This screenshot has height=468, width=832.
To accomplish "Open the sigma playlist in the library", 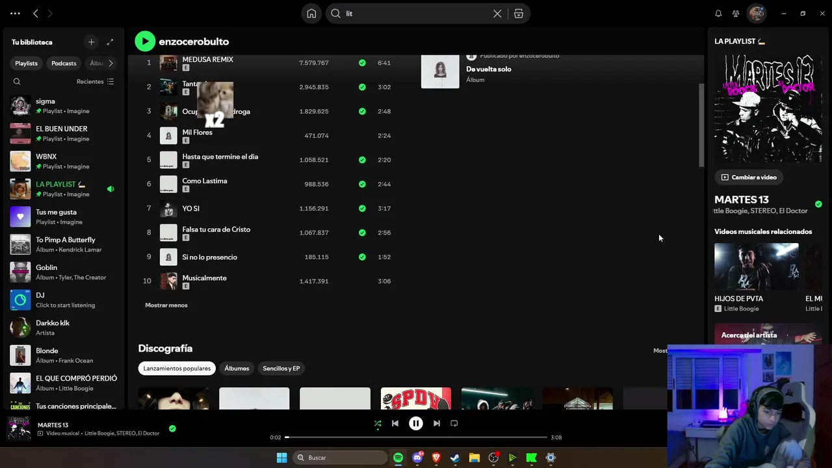I will (x=64, y=106).
